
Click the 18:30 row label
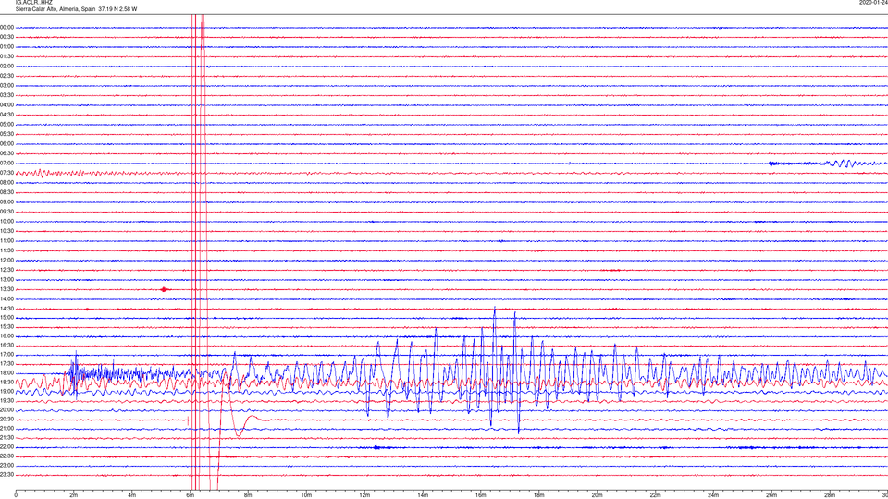pos(6,383)
